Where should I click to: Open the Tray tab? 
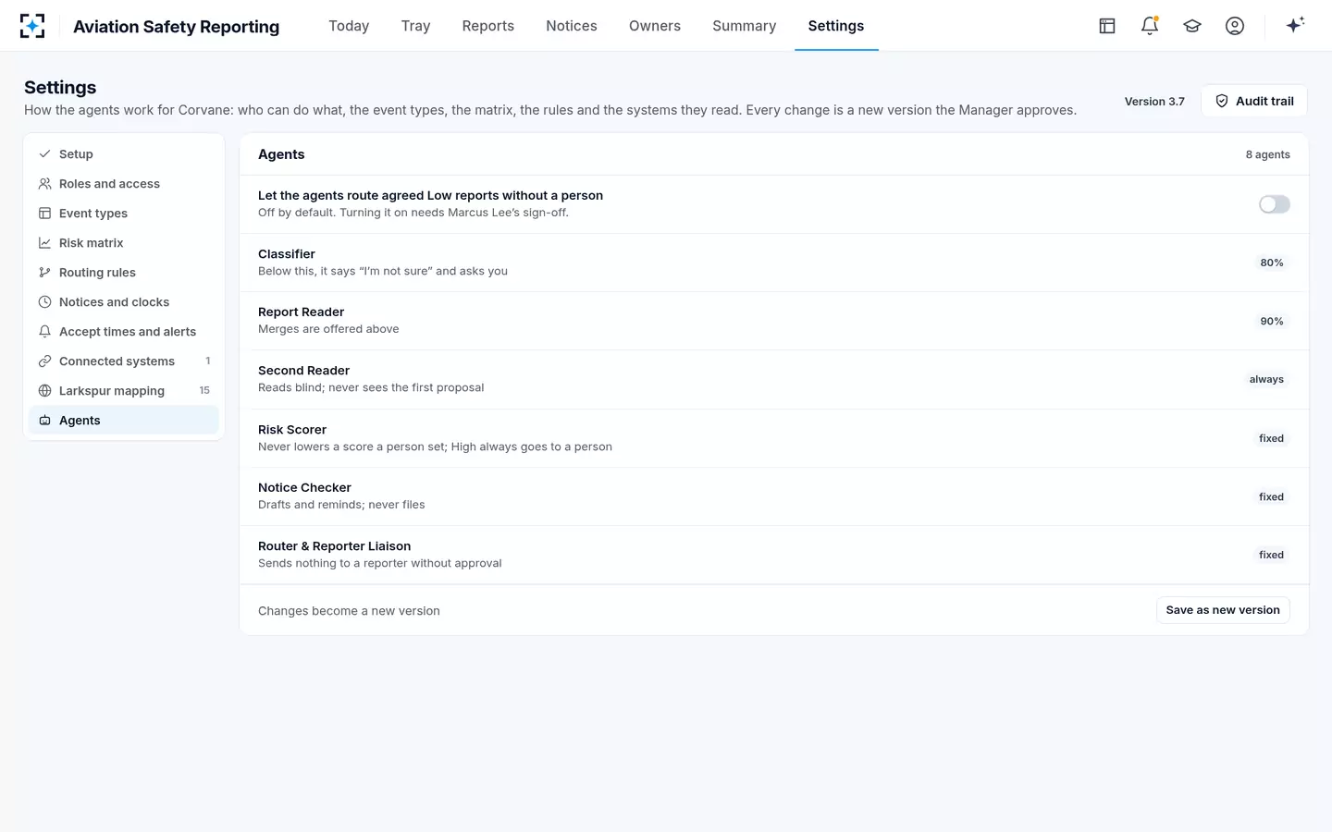[415, 26]
